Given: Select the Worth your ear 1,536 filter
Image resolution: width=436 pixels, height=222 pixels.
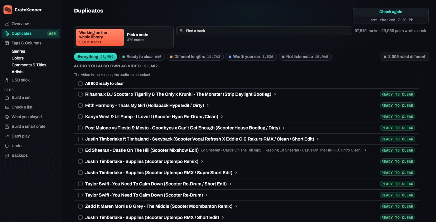Looking at the screenshot, I should [251, 57].
